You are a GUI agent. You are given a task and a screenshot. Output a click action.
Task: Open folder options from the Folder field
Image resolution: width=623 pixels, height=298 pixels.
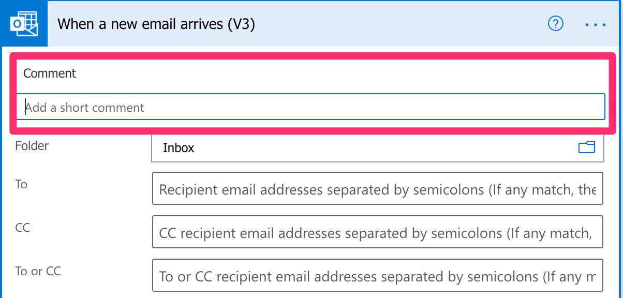pyautogui.click(x=587, y=147)
